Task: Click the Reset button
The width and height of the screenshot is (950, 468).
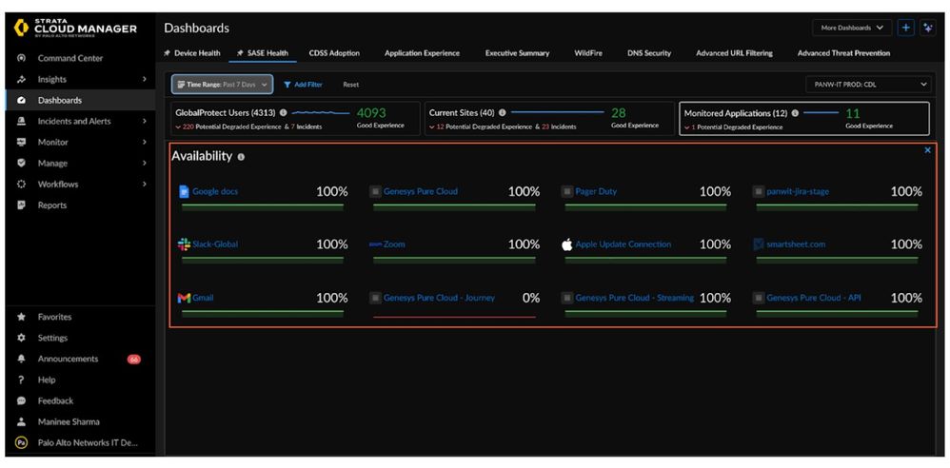Action: 351,85
